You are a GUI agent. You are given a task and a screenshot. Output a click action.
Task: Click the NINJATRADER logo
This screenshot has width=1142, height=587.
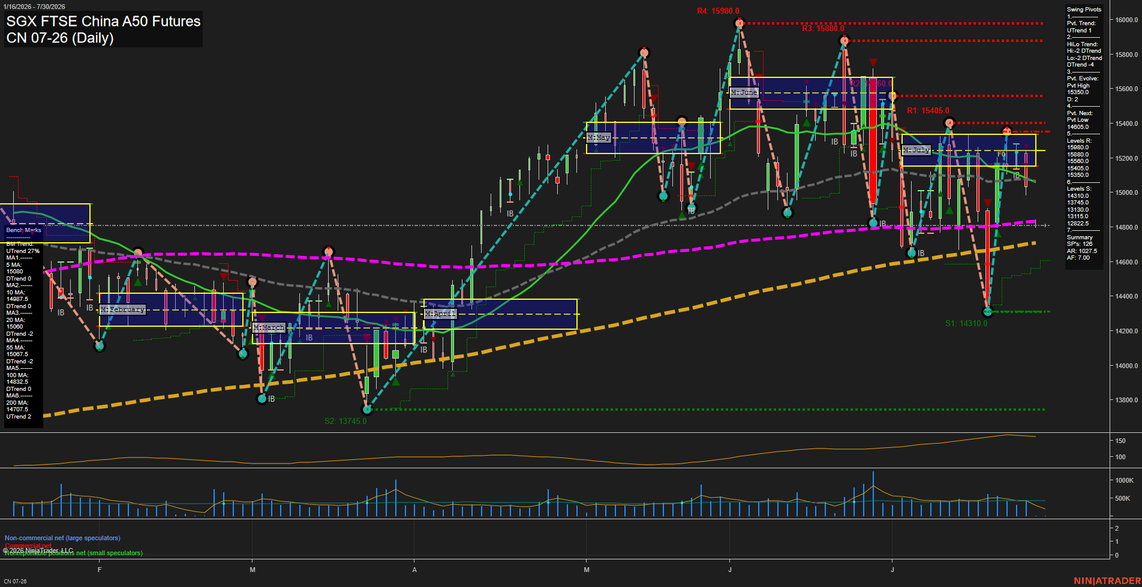coord(1107,581)
